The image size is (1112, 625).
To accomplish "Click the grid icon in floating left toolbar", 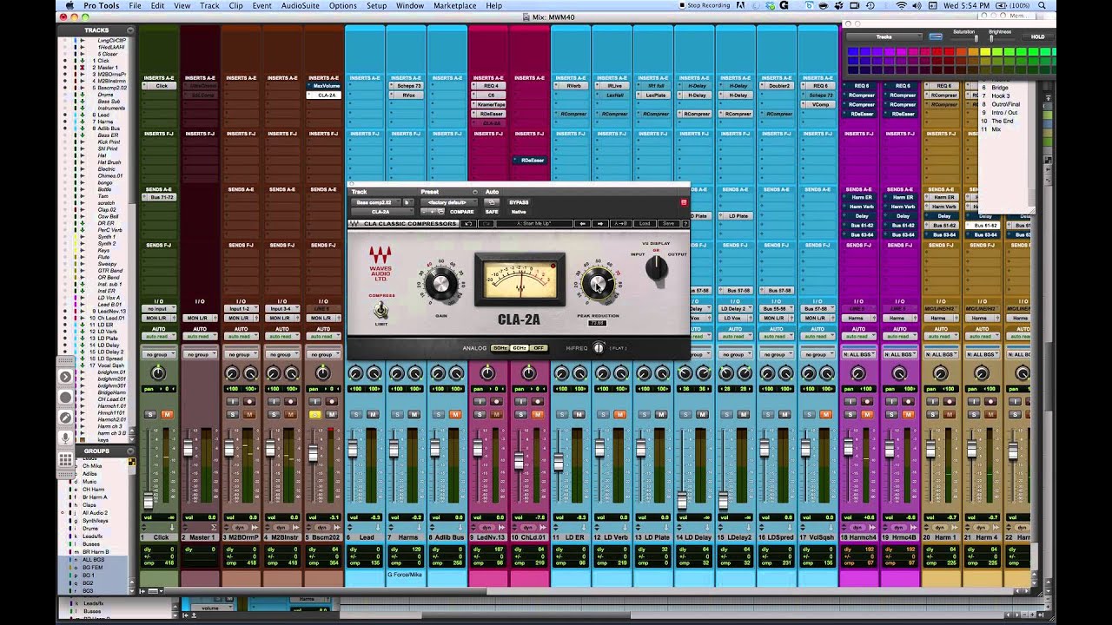I will 65,460.
